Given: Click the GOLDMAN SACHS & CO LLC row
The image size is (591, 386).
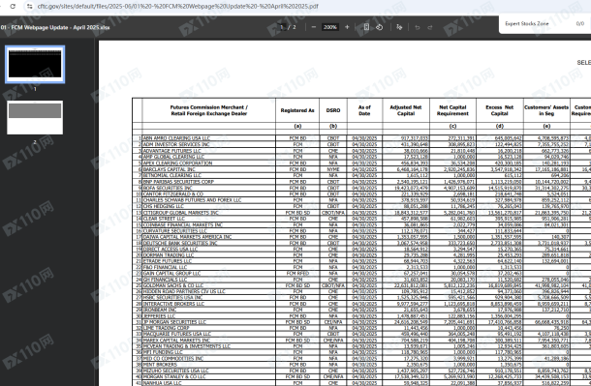Looking at the screenshot, I should pos(361,285).
